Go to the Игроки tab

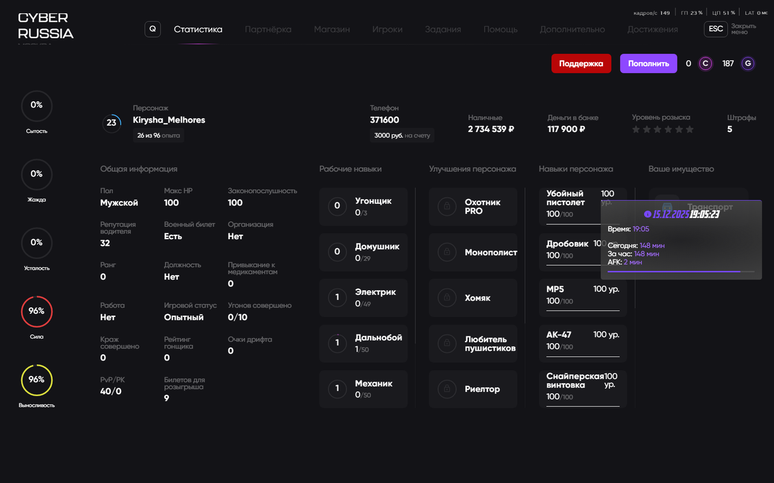[x=388, y=30]
